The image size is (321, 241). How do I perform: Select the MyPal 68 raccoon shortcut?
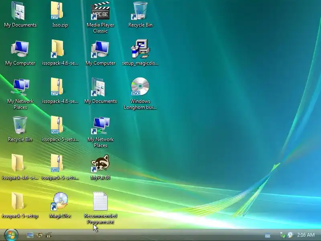(100, 163)
